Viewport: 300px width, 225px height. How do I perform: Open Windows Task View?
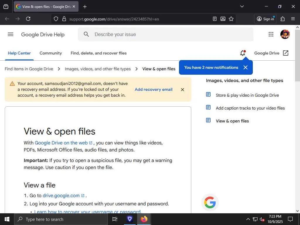coord(115,219)
